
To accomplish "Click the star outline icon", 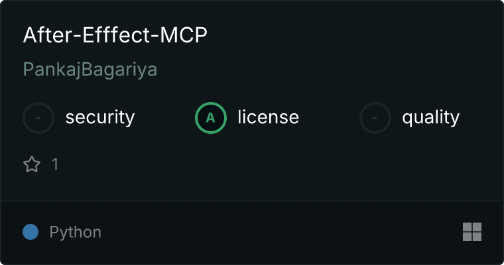I will (x=32, y=164).
